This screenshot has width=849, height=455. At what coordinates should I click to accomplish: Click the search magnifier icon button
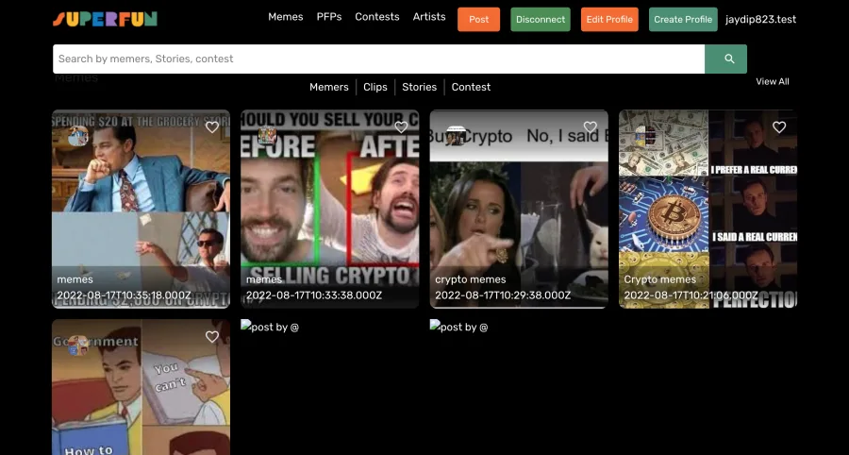click(725, 59)
